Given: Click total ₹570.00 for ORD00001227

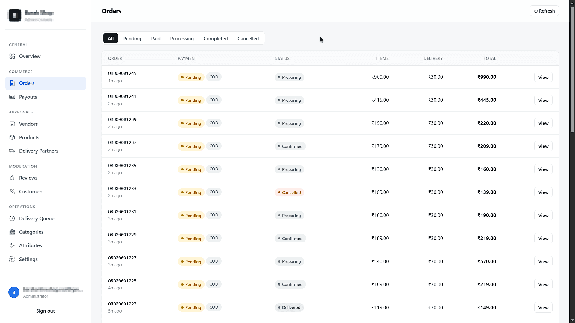Looking at the screenshot, I should pyautogui.click(x=487, y=261).
